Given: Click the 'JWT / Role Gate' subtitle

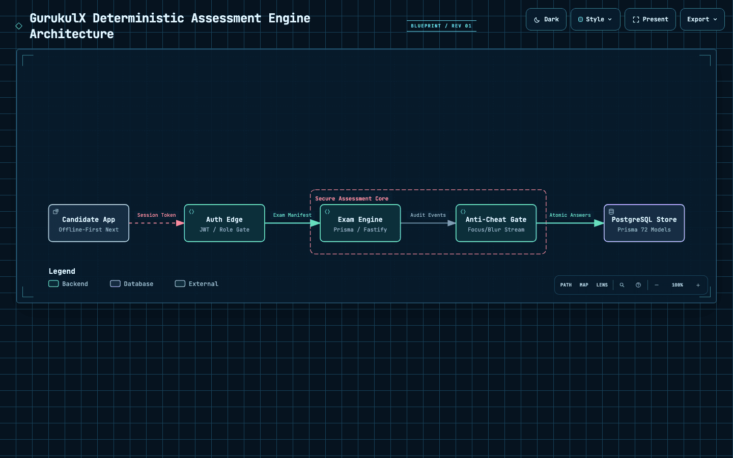Looking at the screenshot, I should coord(224,230).
